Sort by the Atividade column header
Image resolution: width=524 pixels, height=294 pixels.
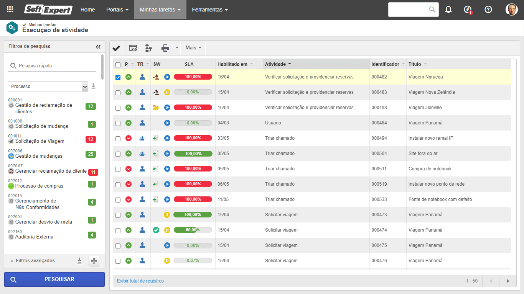coord(316,64)
